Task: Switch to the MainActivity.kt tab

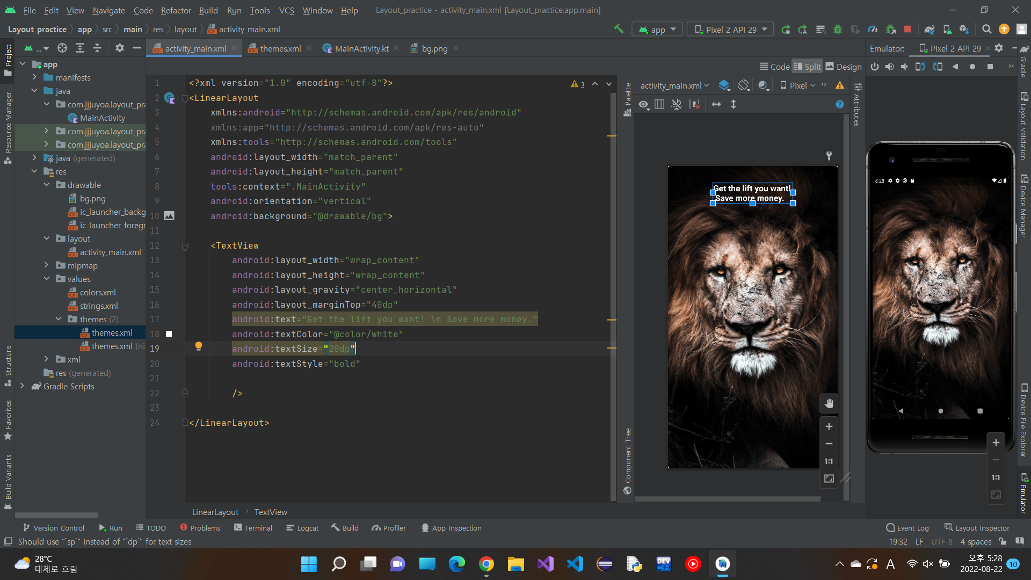Action: tap(361, 48)
